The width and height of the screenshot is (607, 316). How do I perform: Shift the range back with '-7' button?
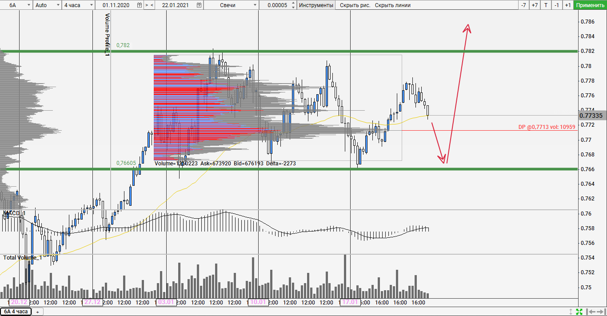point(523,5)
